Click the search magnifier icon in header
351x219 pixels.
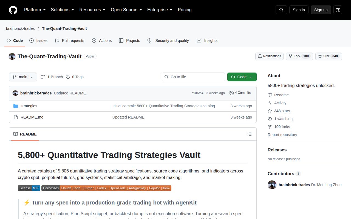281,10
